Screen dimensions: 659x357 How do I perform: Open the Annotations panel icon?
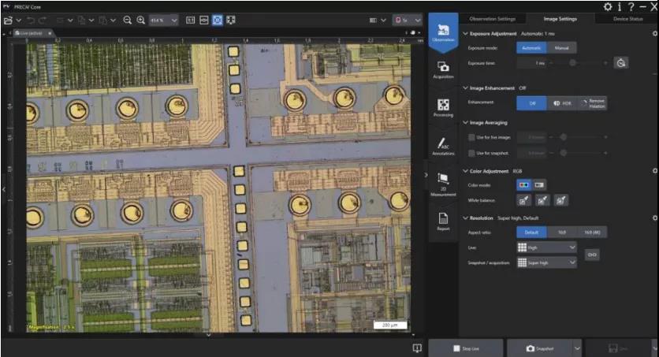click(x=443, y=146)
